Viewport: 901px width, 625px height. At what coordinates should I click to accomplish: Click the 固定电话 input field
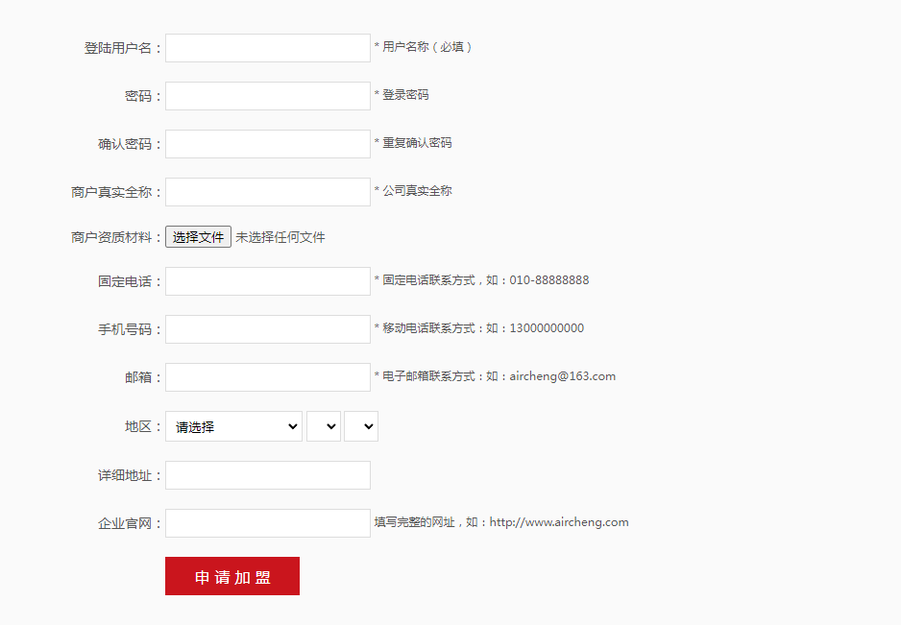(x=267, y=281)
